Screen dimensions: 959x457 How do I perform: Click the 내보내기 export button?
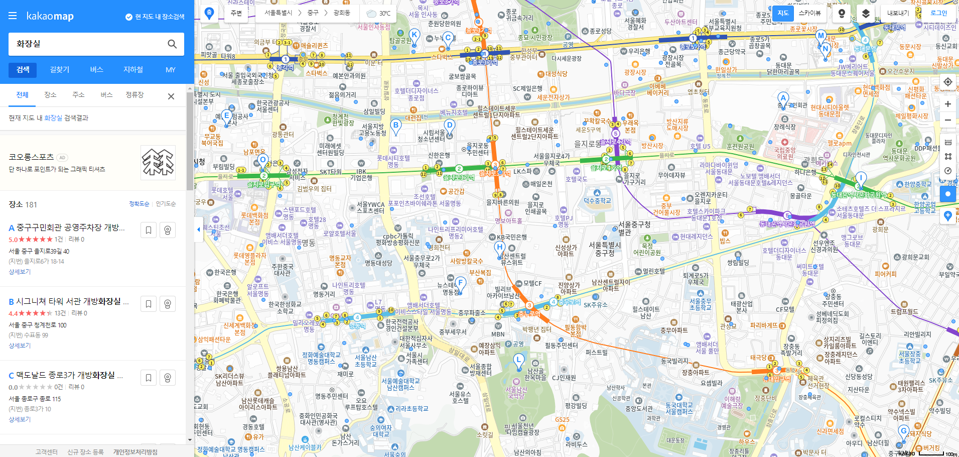point(898,14)
